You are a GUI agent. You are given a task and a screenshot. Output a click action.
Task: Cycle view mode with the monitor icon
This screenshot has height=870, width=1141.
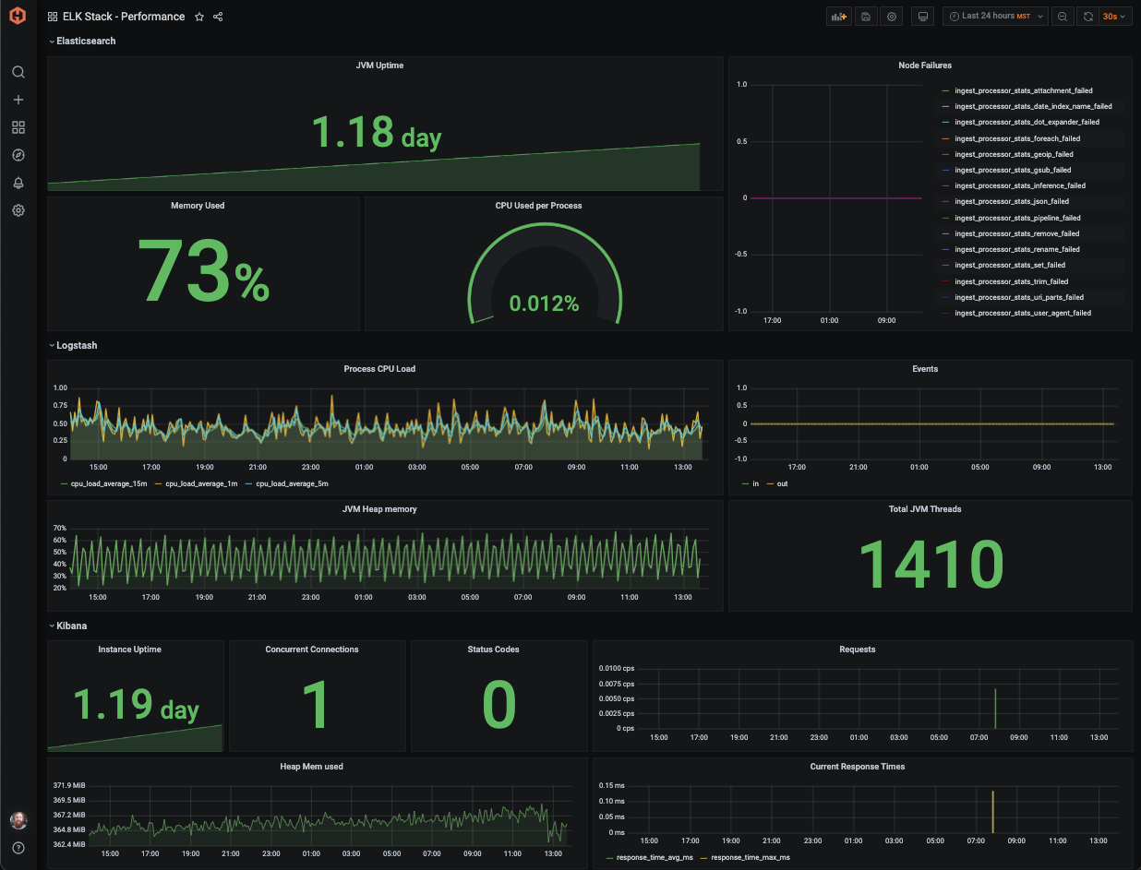pyautogui.click(x=922, y=17)
